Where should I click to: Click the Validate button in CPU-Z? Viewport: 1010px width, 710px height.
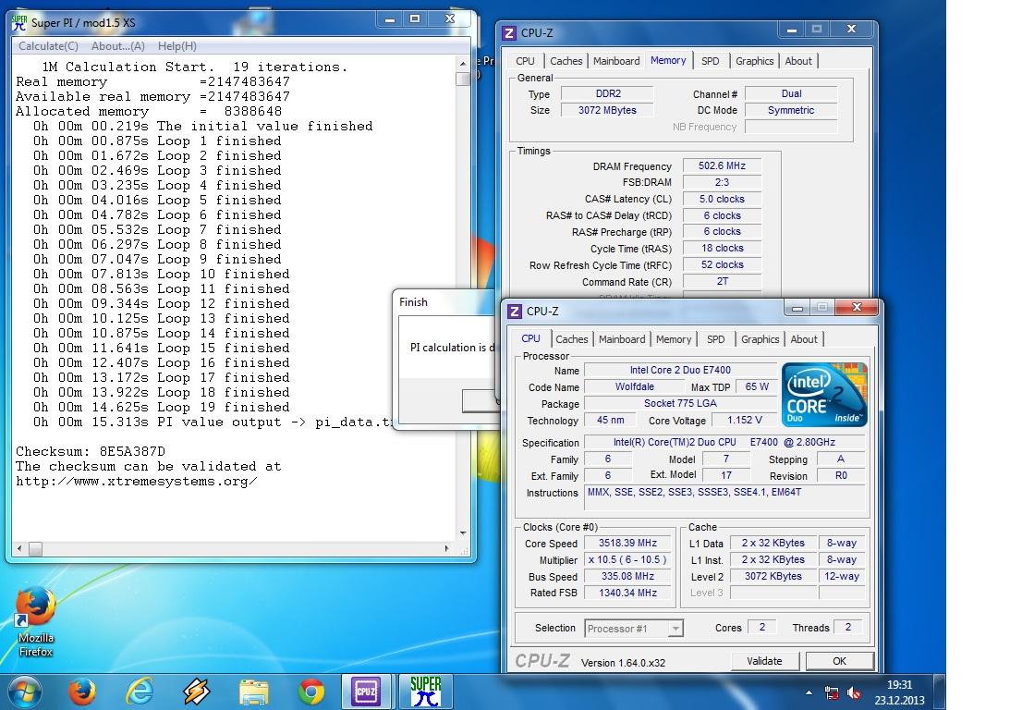(764, 661)
